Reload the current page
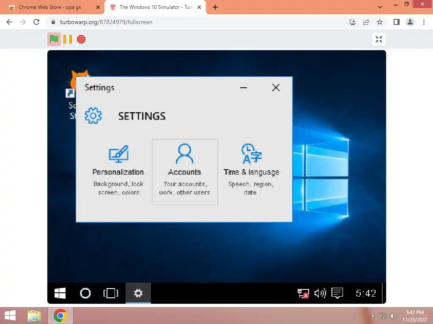This screenshot has width=433, height=324. click(36, 22)
